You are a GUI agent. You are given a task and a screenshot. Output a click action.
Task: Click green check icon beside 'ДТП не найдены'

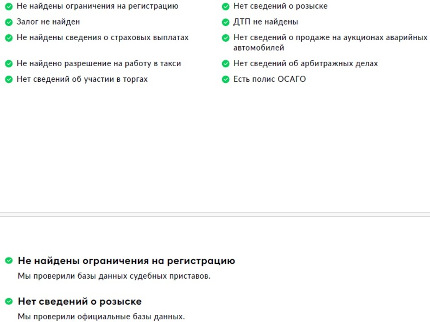(x=225, y=22)
